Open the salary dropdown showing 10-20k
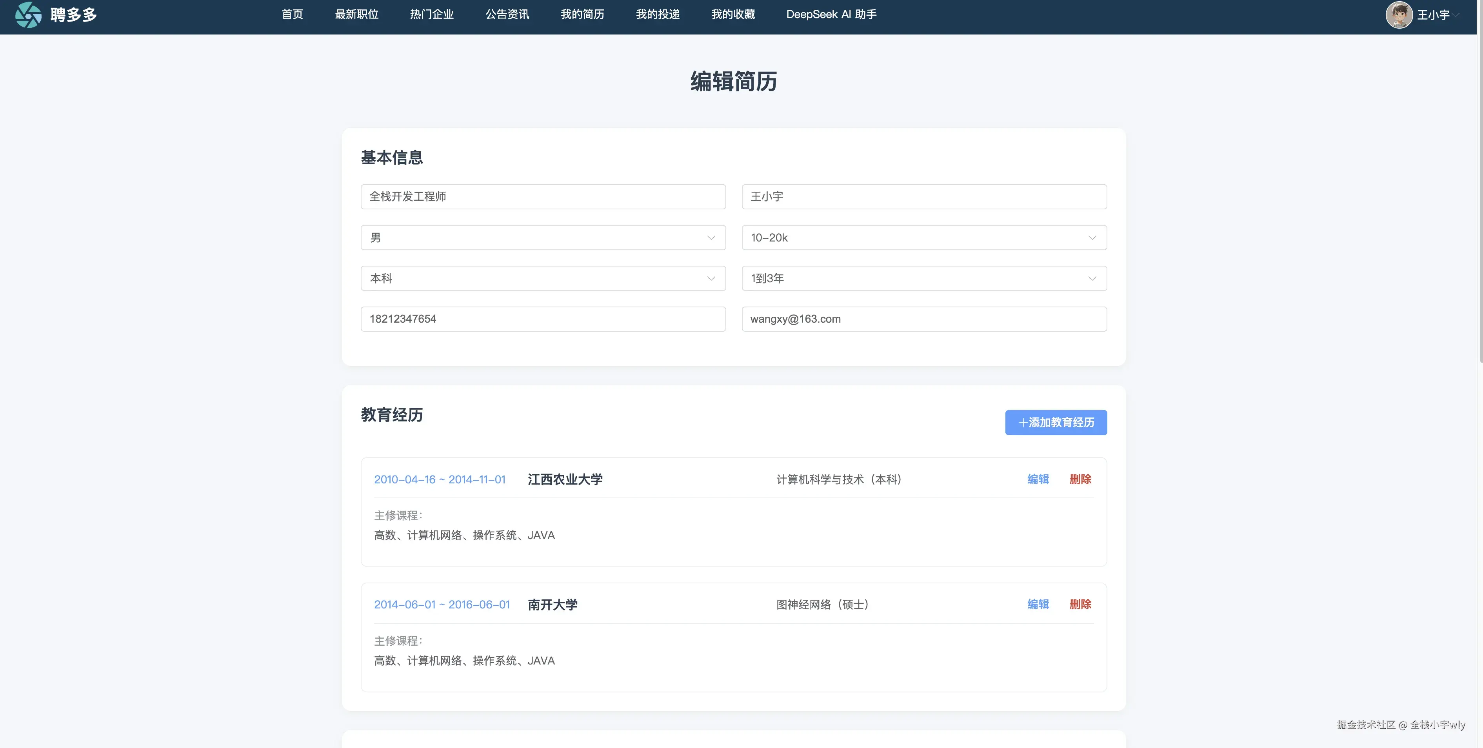Image resolution: width=1483 pixels, height=748 pixels. click(923, 238)
